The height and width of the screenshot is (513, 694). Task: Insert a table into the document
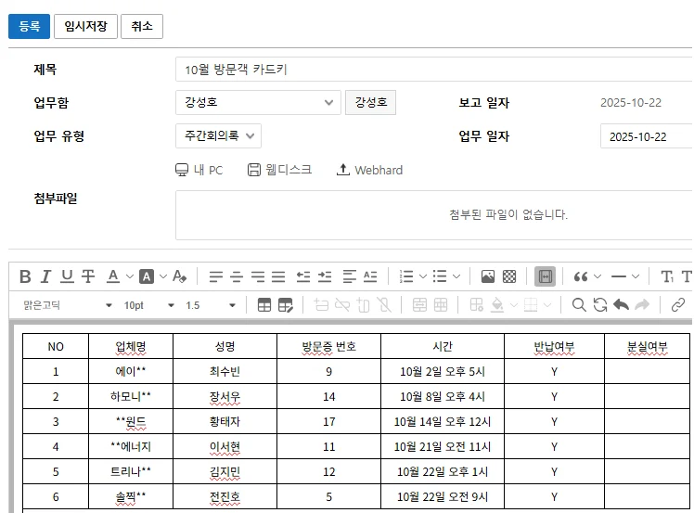tap(264, 304)
